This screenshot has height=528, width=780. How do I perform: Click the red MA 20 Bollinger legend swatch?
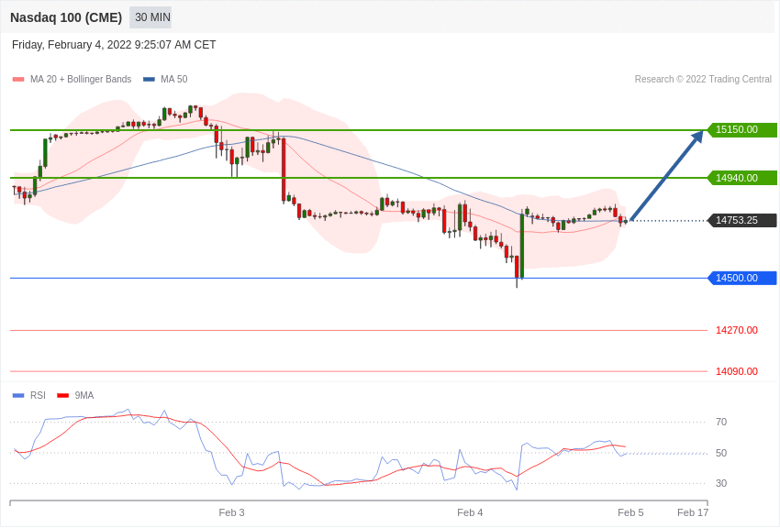pos(18,80)
